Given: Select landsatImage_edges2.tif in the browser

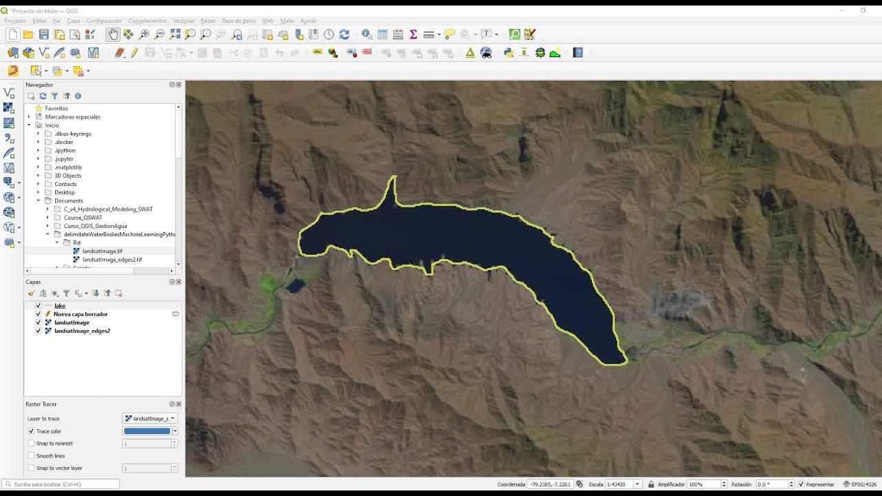Looking at the screenshot, I should [x=112, y=260].
